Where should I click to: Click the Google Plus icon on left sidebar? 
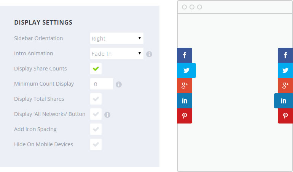click(185, 86)
